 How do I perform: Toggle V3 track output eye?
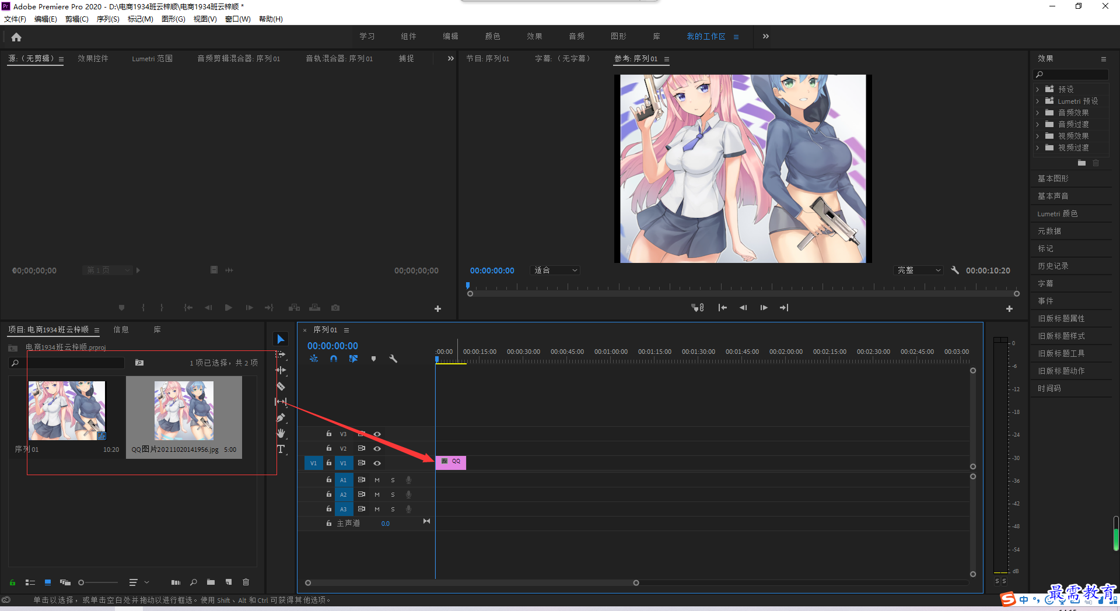click(377, 434)
